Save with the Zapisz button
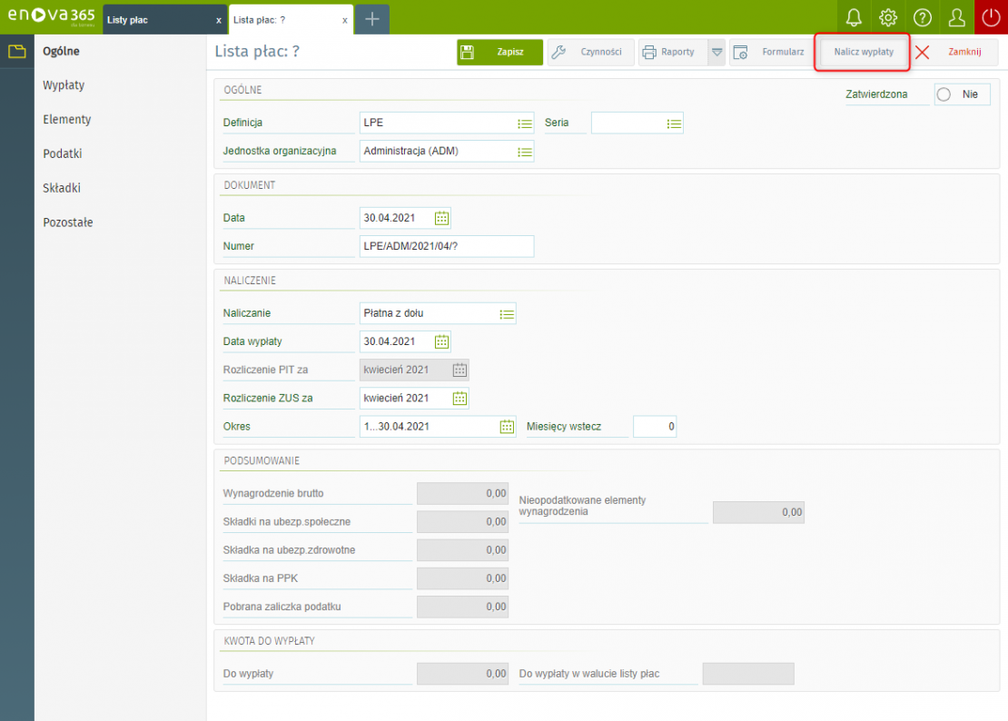Image resolution: width=1008 pixels, height=721 pixels. (x=499, y=52)
